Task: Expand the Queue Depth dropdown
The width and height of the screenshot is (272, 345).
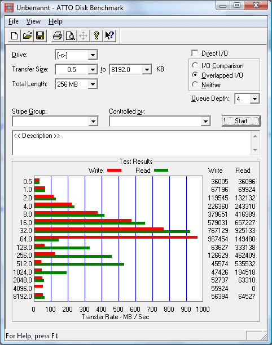Action: point(255,99)
